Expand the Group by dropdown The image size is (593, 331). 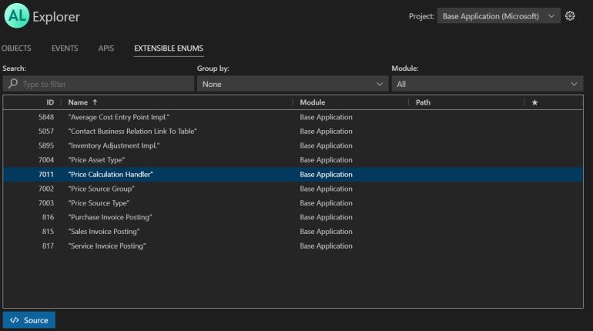click(293, 84)
